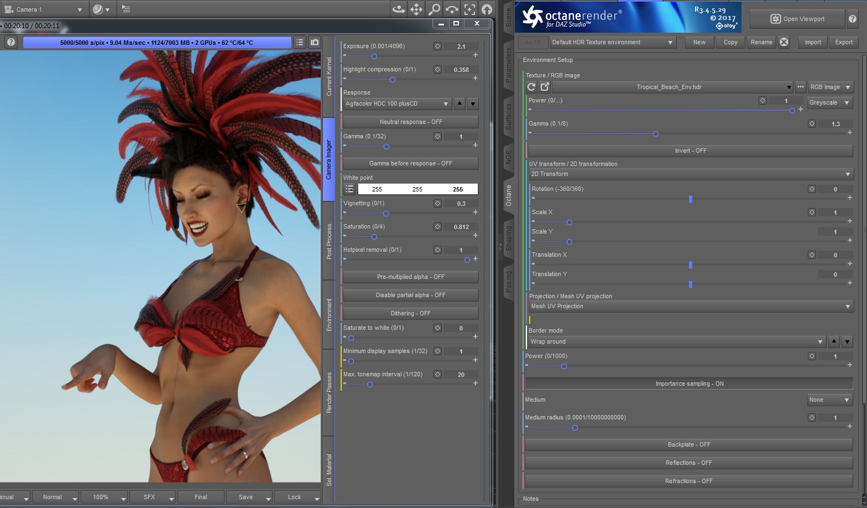Screen dimensions: 867x508
Task: Click the frame selection viewport icon
Action: pos(469,9)
